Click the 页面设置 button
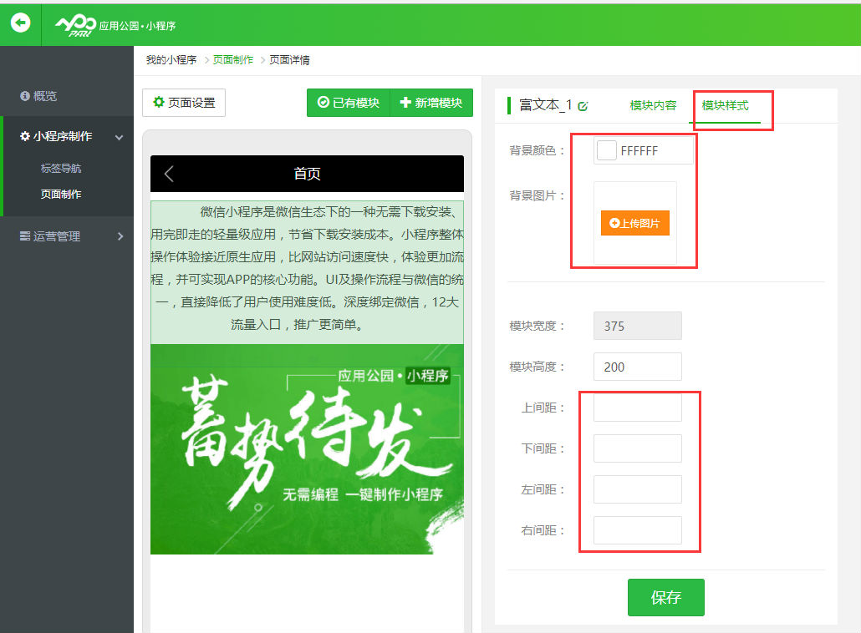 [184, 103]
